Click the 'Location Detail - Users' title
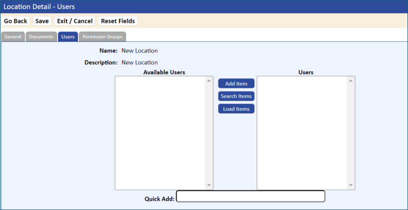408x210 pixels. click(39, 7)
